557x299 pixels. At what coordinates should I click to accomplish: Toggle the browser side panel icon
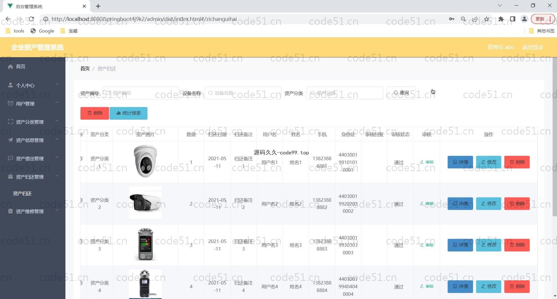coord(513,19)
